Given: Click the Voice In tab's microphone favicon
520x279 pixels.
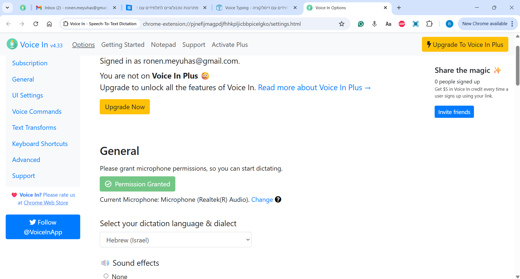Looking at the screenshot, I should (309, 8).
